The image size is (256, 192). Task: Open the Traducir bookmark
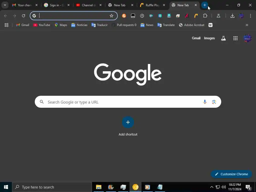99,25
